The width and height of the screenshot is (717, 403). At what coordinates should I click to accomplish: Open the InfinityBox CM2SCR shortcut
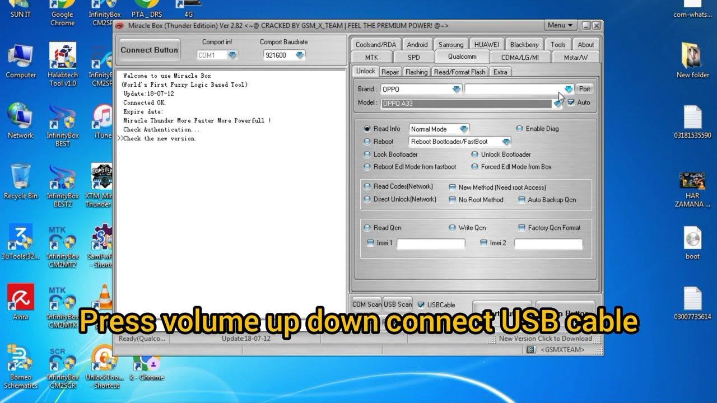(x=63, y=367)
